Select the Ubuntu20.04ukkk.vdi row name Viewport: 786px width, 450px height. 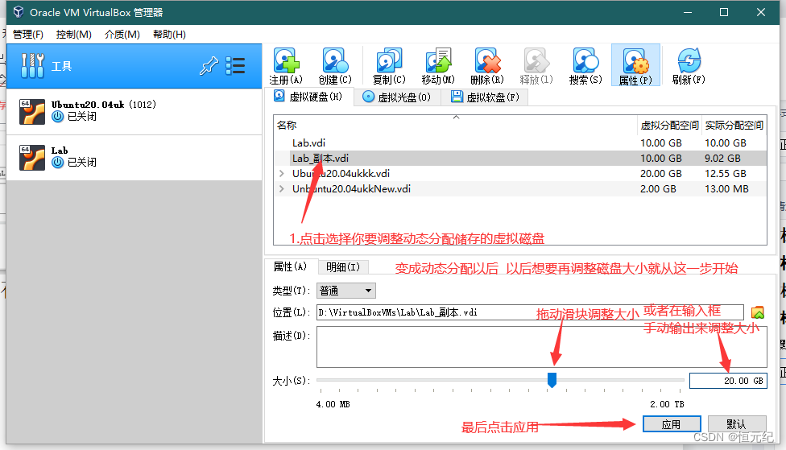tap(341, 173)
